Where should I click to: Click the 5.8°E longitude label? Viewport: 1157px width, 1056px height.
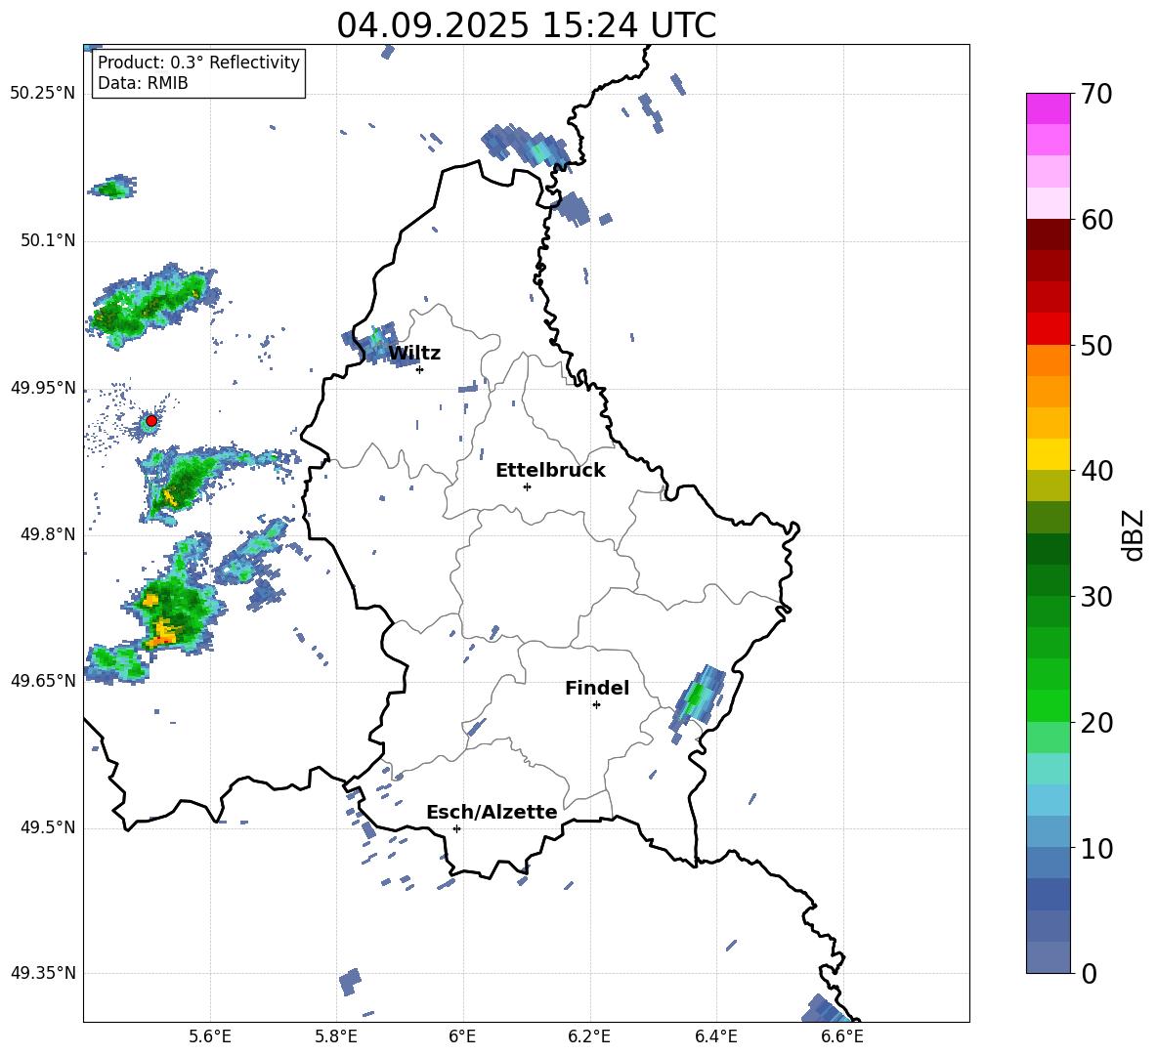[x=336, y=1036]
